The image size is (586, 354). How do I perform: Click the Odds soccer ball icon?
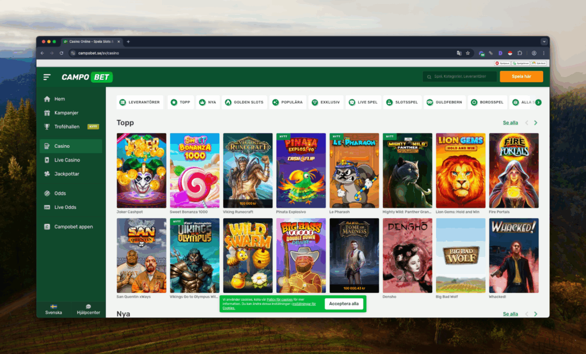(47, 193)
